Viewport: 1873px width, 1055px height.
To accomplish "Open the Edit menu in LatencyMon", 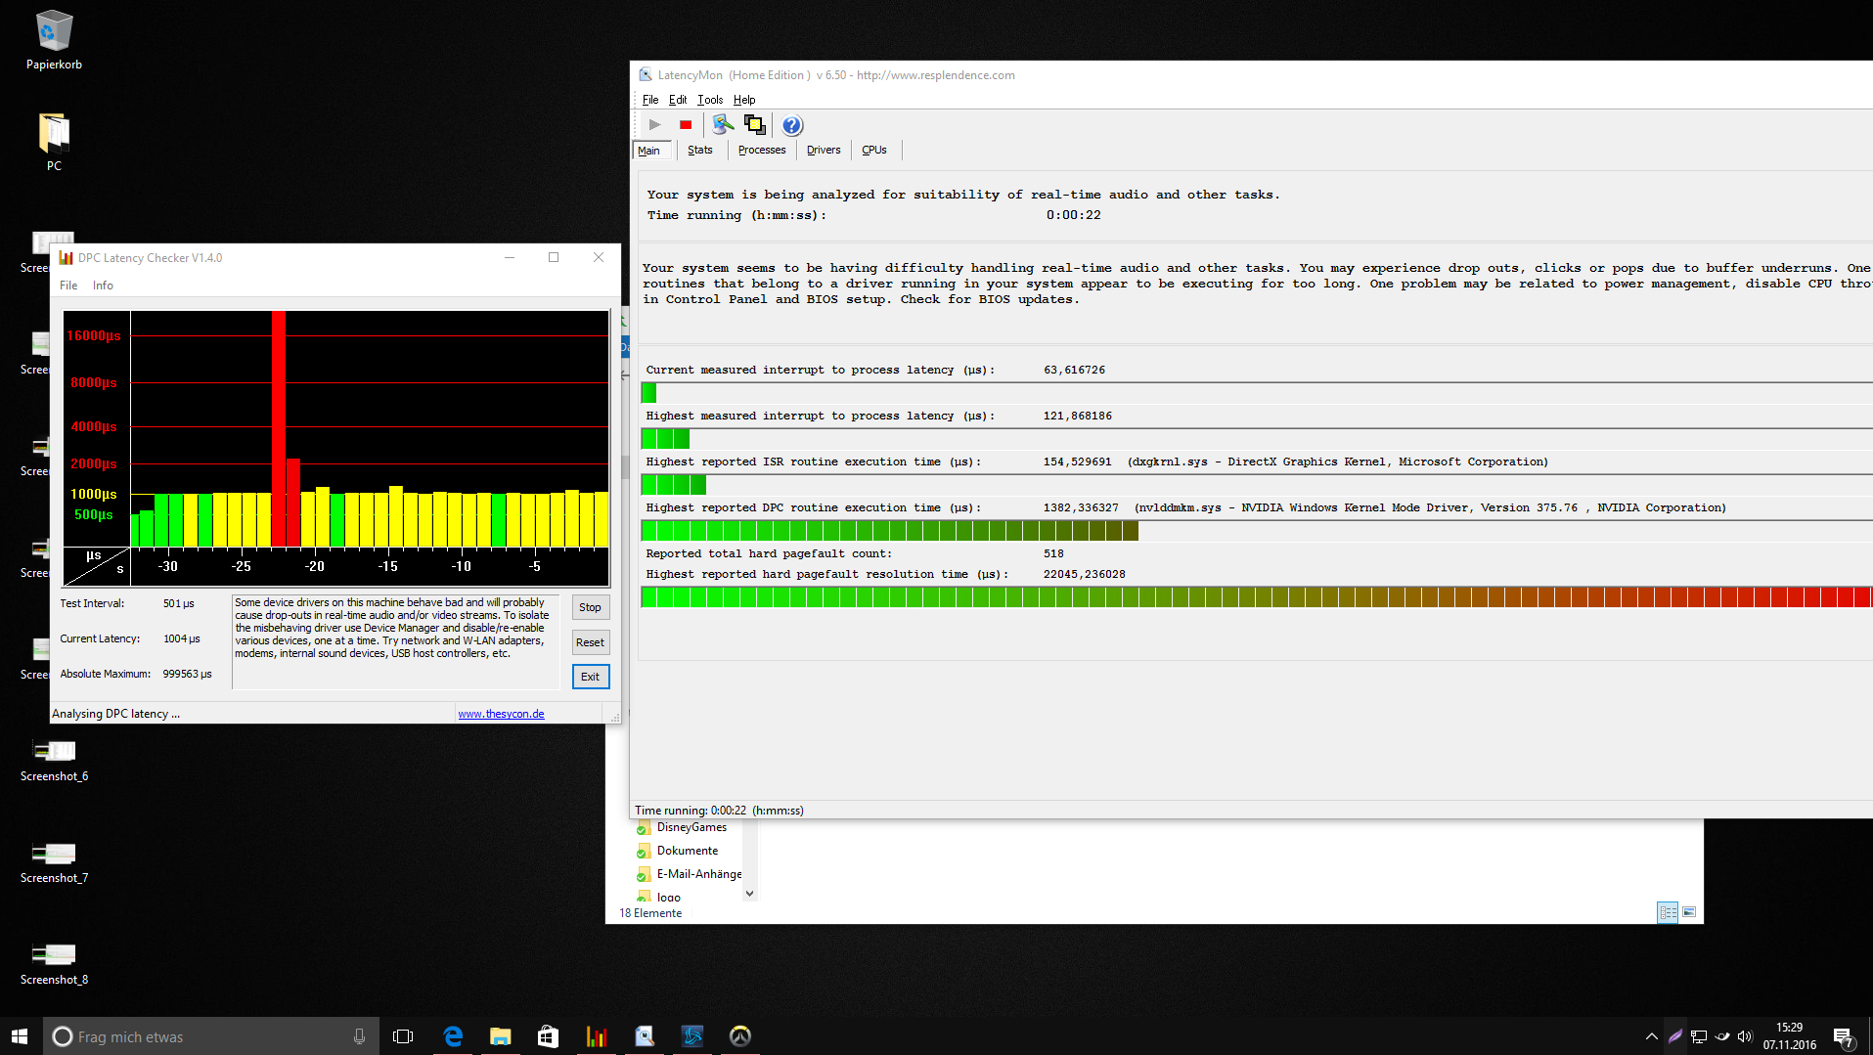I will [x=678, y=100].
